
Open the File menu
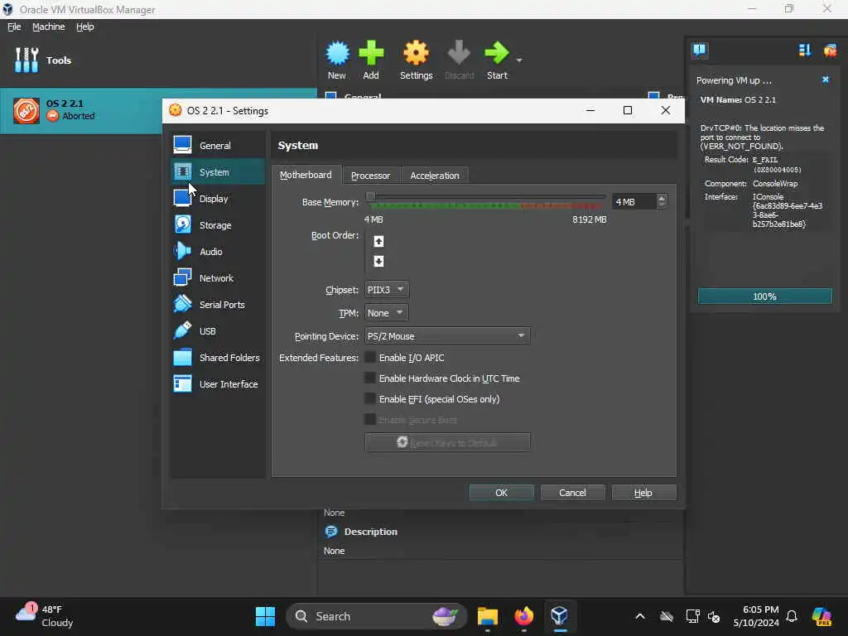[x=14, y=26]
